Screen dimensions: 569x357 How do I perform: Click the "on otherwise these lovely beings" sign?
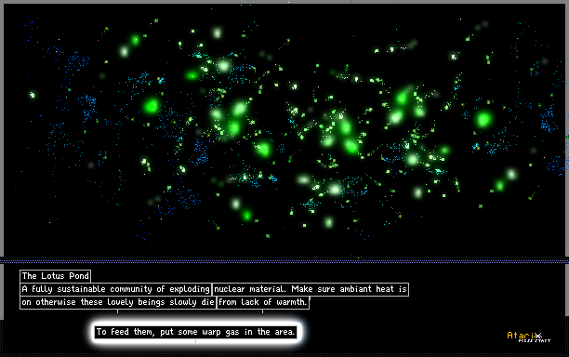118,302
